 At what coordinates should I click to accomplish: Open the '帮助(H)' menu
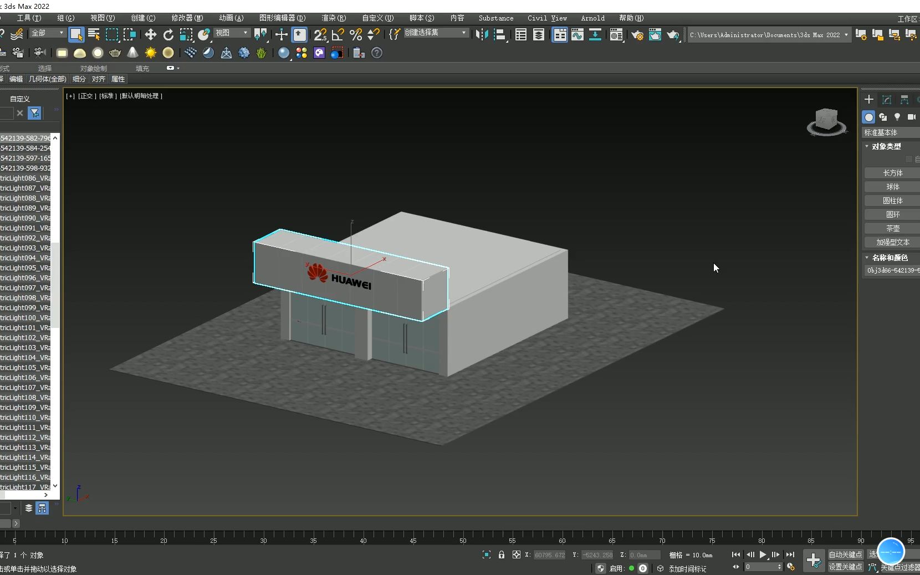tap(631, 18)
